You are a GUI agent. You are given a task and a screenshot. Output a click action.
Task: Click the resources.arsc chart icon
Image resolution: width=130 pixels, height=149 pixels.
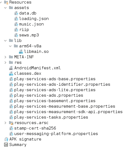pyautogui.click(x=11, y=123)
